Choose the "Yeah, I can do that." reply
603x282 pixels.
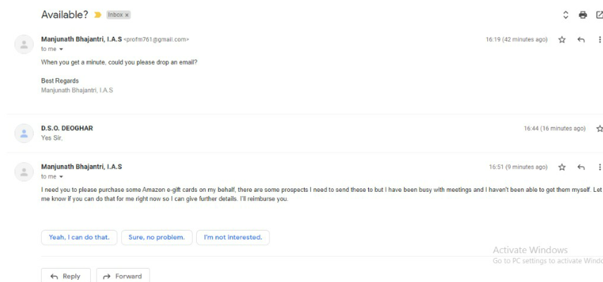coord(78,237)
